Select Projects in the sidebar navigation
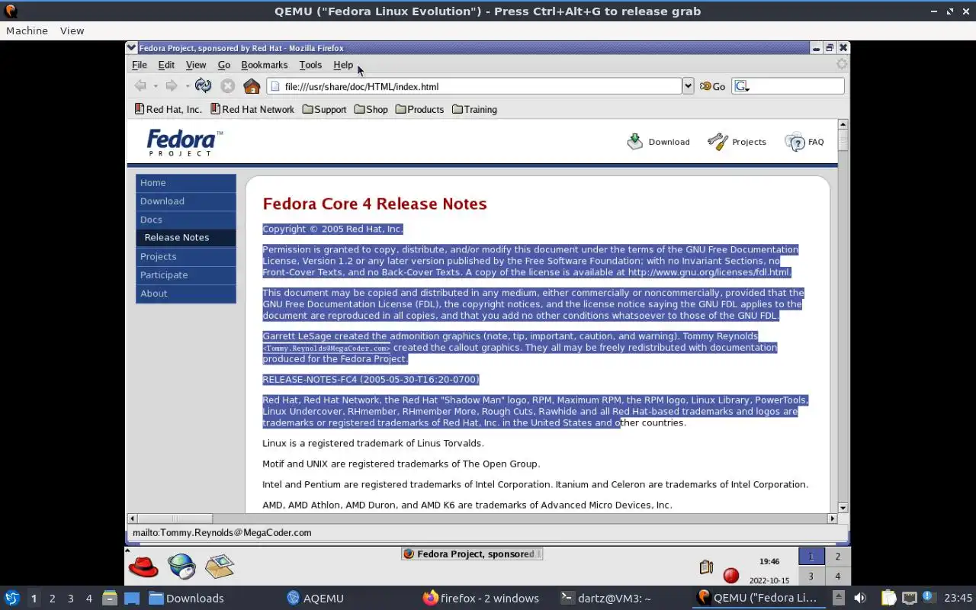 click(x=186, y=256)
